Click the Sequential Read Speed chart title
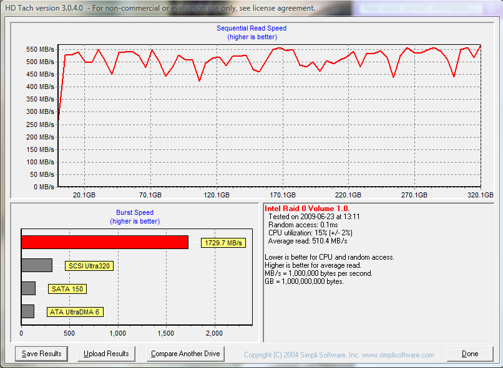503x368 pixels. [x=251, y=28]
